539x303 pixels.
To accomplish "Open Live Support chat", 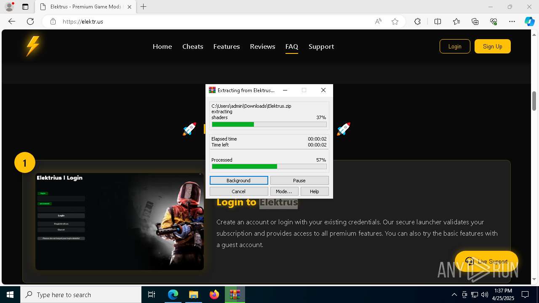I will [x=486, y=261].
